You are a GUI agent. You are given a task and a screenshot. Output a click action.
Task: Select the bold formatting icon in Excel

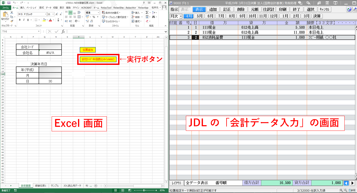[x=20, y=20]
